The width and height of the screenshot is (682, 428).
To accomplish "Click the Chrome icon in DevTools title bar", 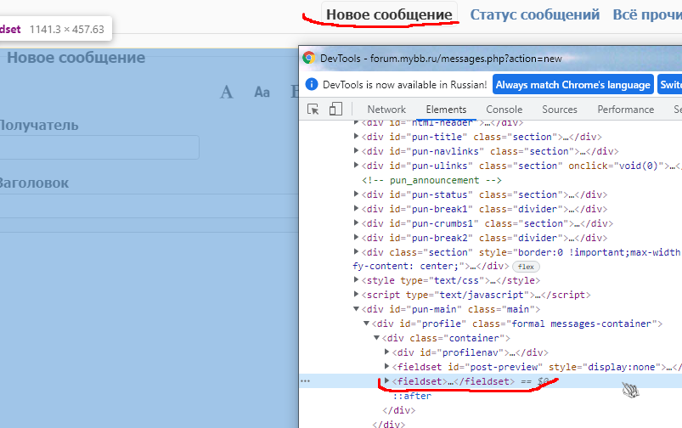I will (309, 58).
